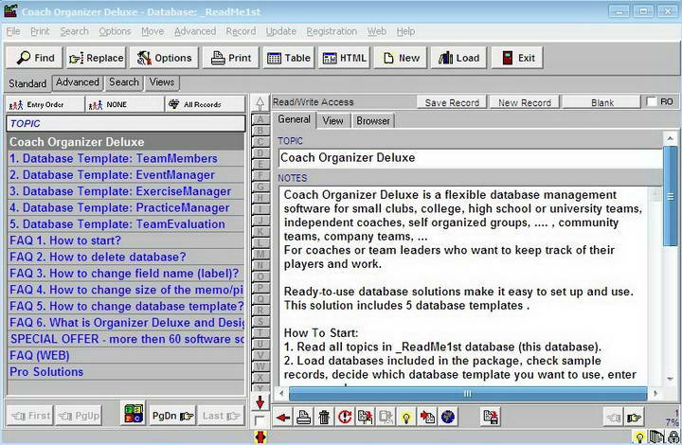
Task: Click the red arrow import document icon
Action: (427, 418)
